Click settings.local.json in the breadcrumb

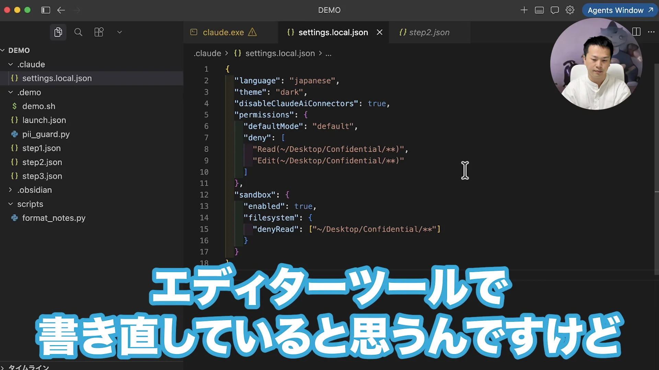280,53
